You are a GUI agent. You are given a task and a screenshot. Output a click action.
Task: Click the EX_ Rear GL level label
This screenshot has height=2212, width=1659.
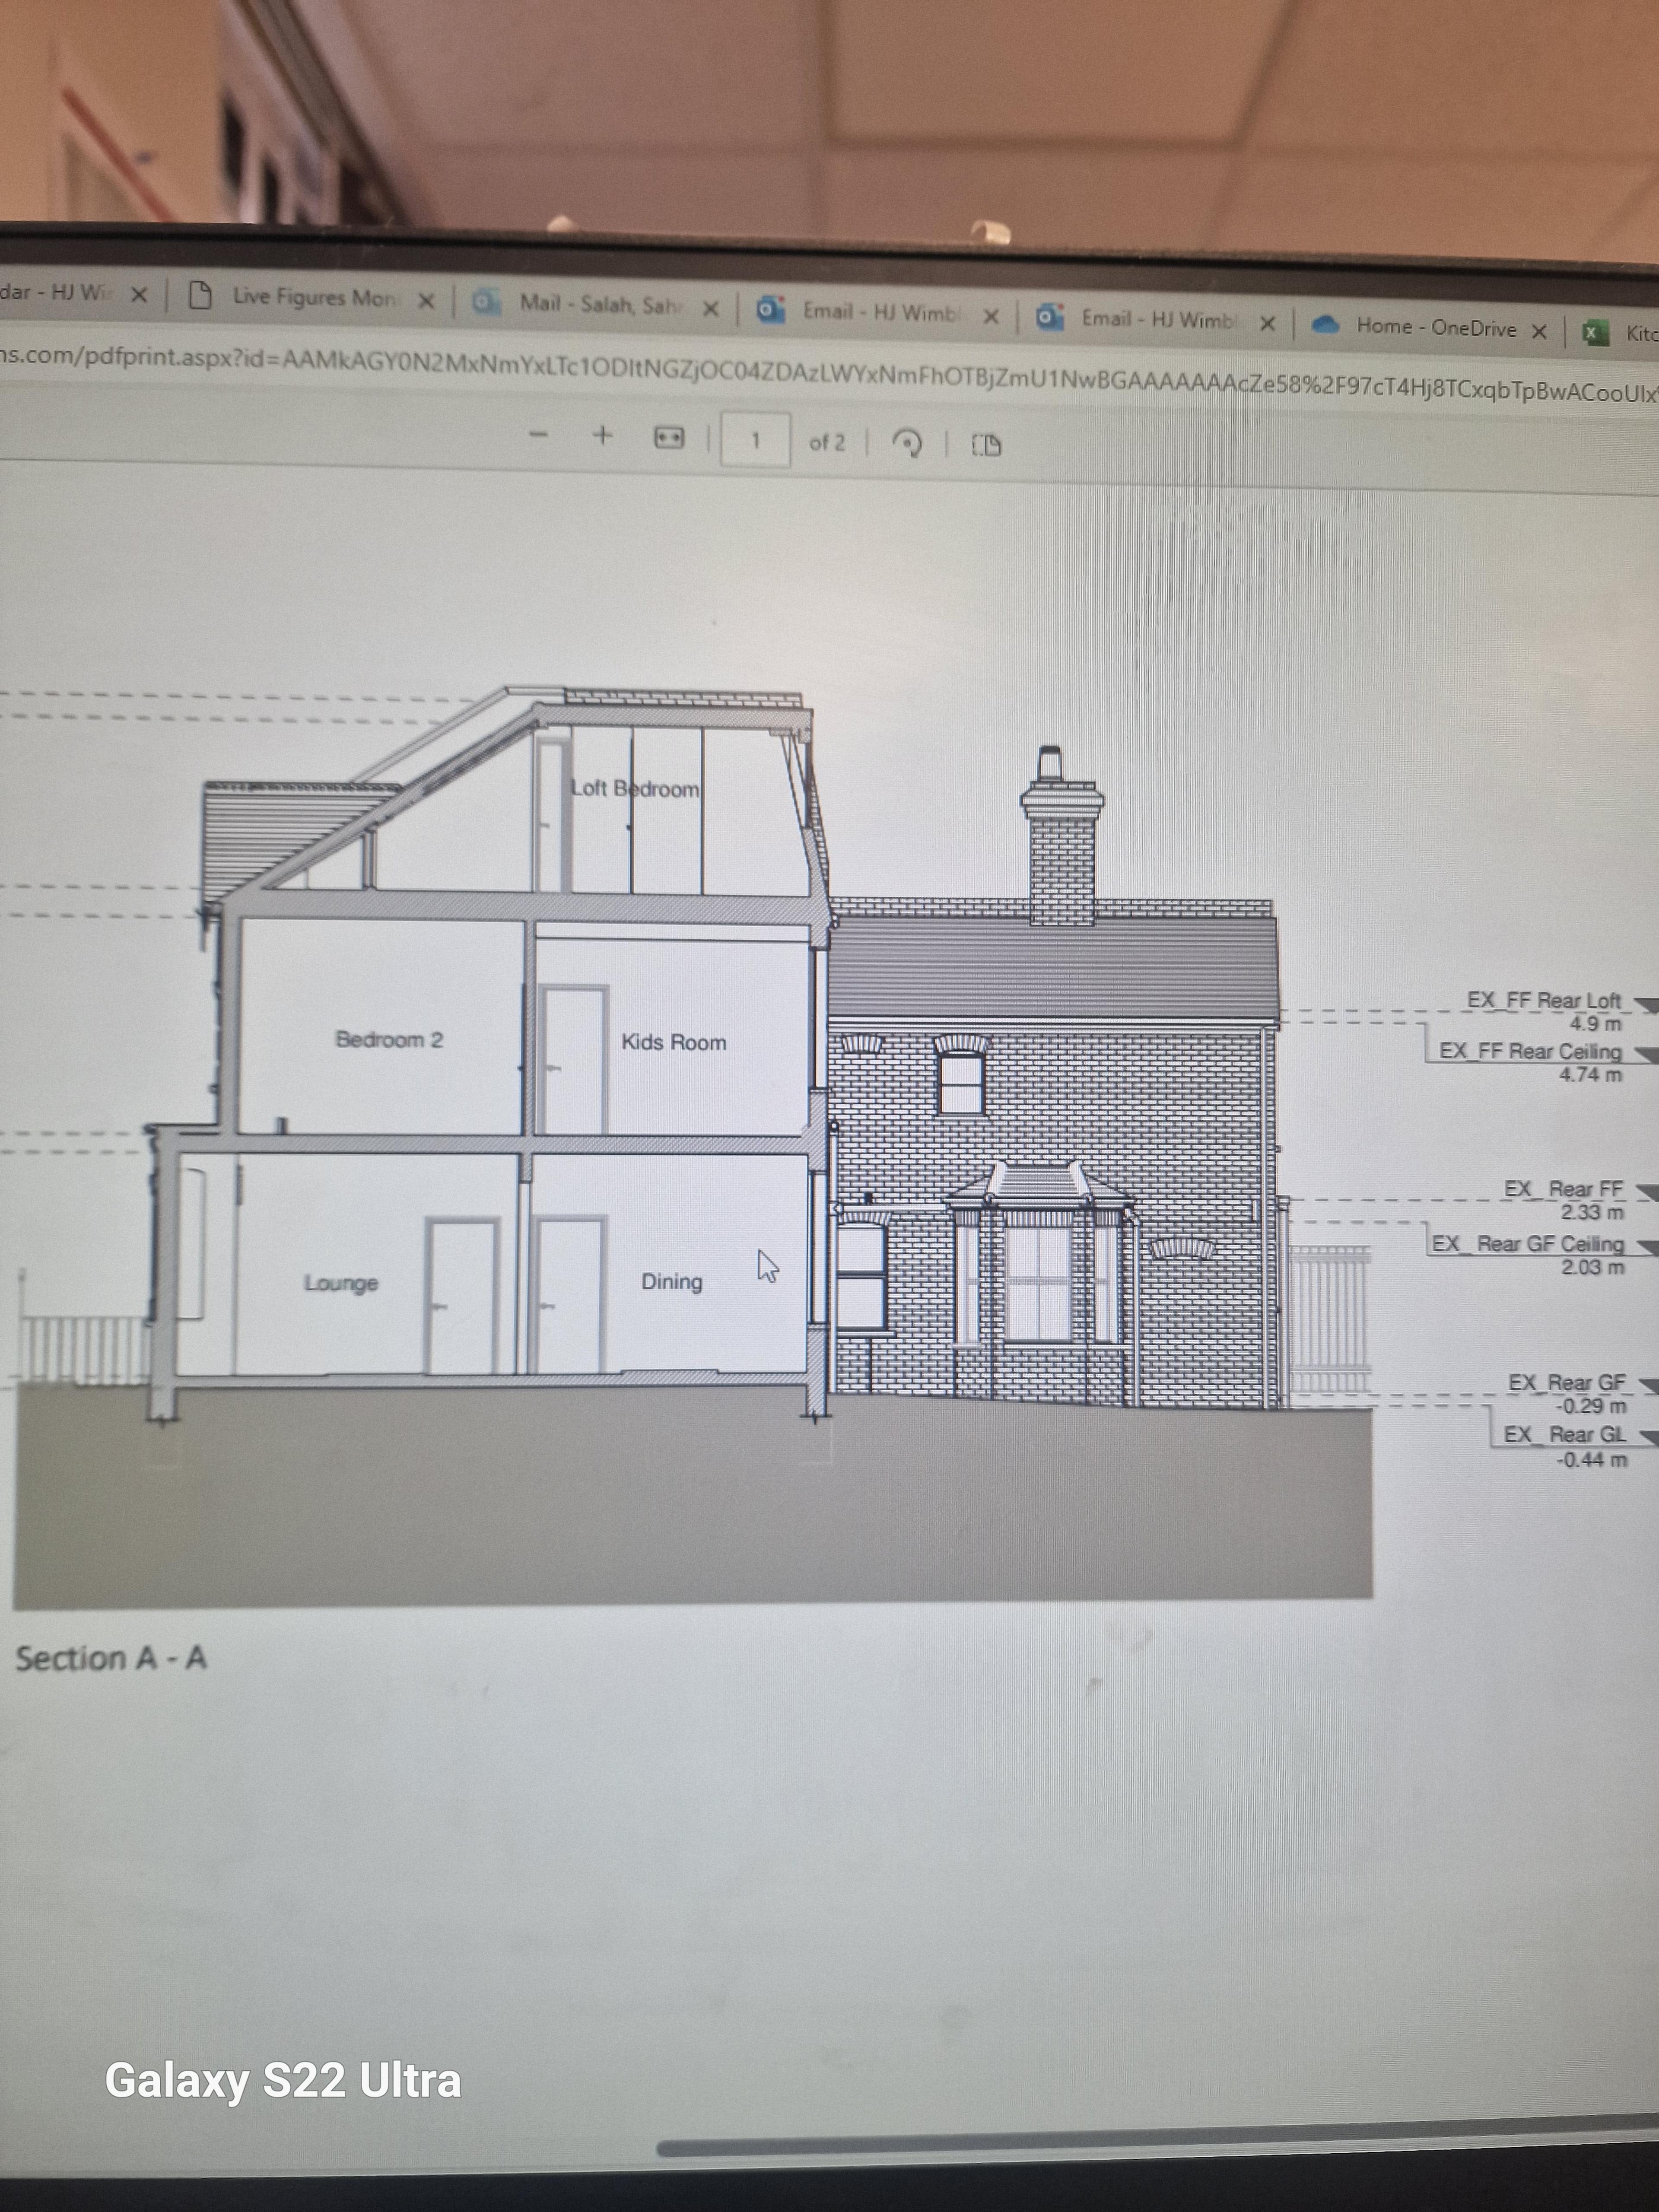click(x=1565, y=1435)
